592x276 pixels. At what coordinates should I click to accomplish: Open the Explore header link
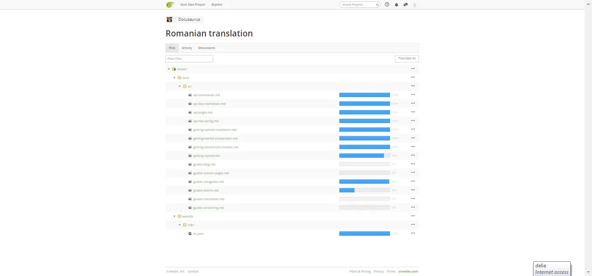click(x=217, y=5)
